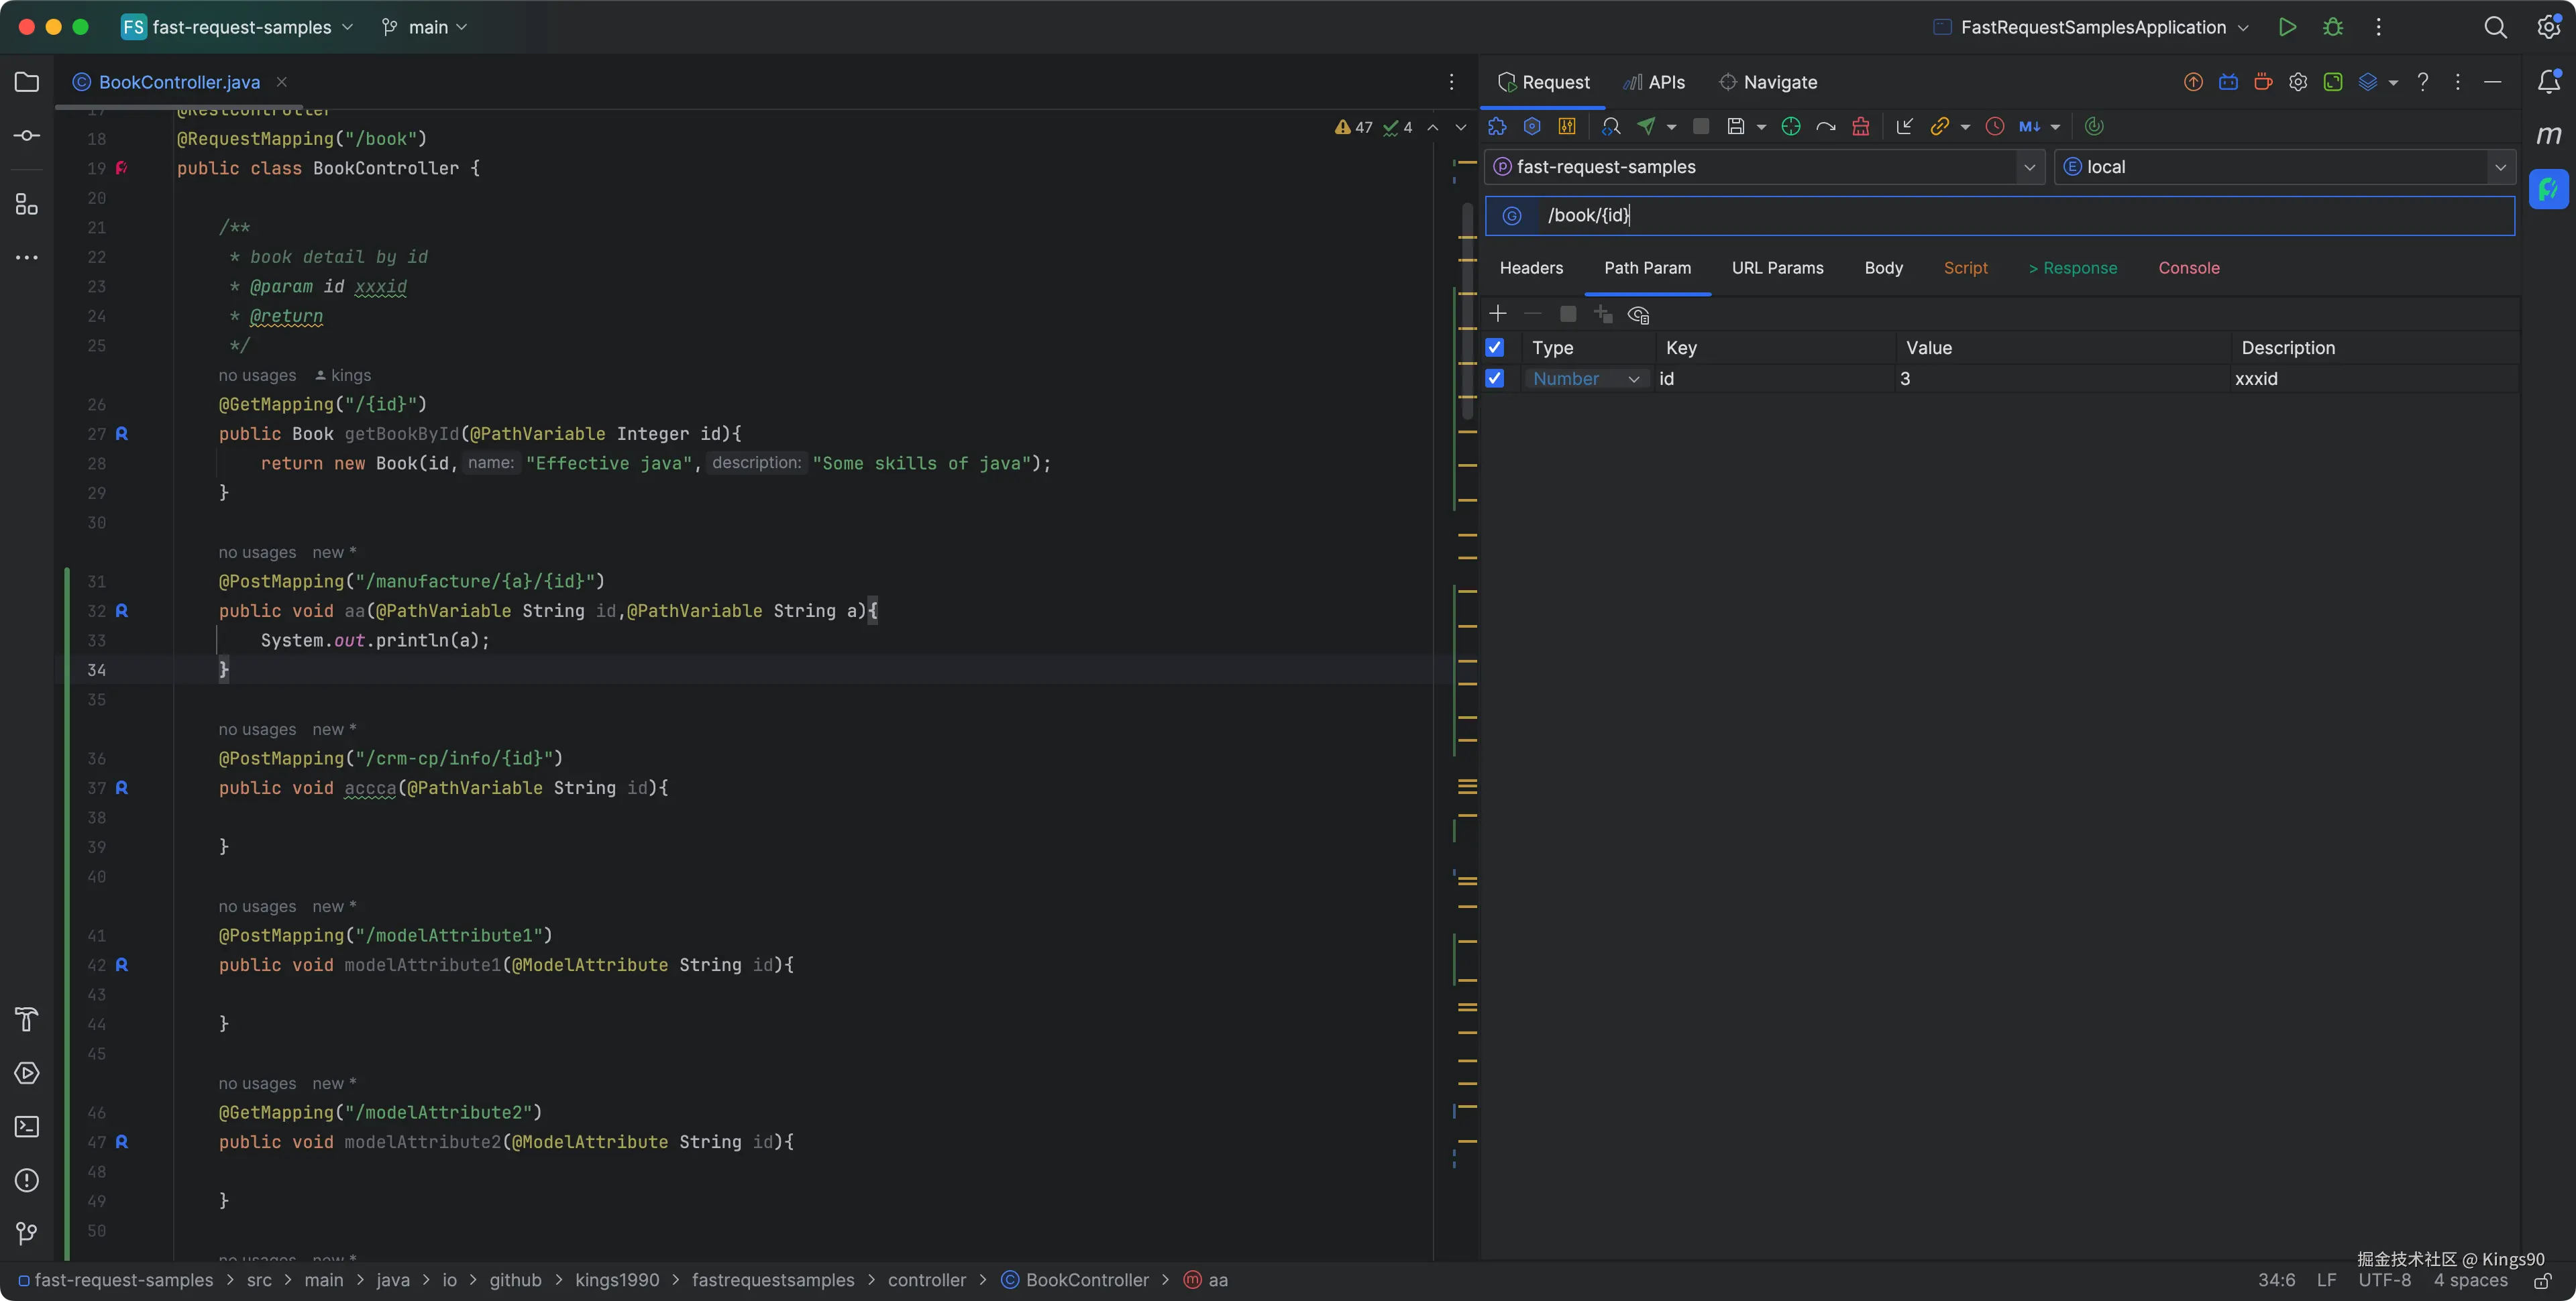
Task: Click the yellow copy link icon
Action: pyautogui.click(x=1939, y=126)
